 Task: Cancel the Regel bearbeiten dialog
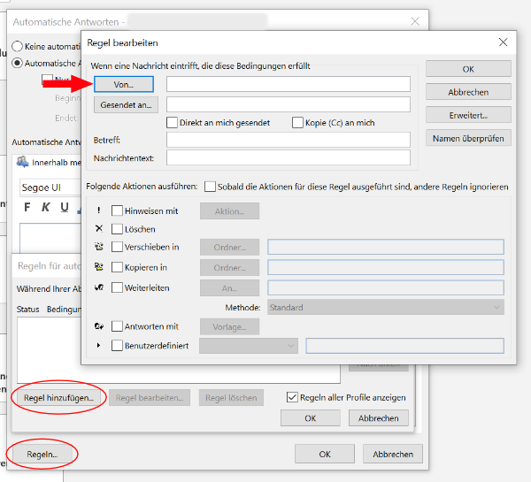[x=468, y=92]
